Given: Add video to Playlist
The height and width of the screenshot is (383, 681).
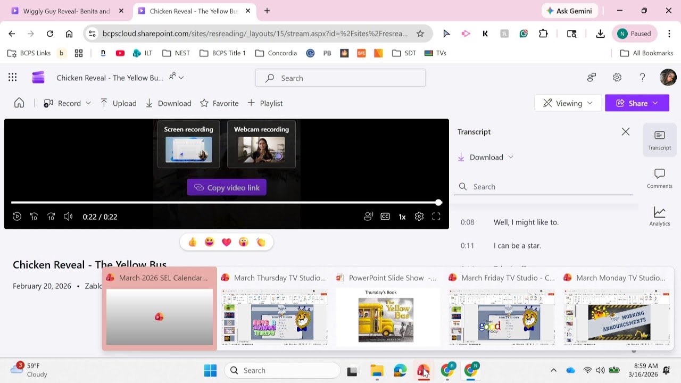Looking at the screenshot, I should 265,103.
